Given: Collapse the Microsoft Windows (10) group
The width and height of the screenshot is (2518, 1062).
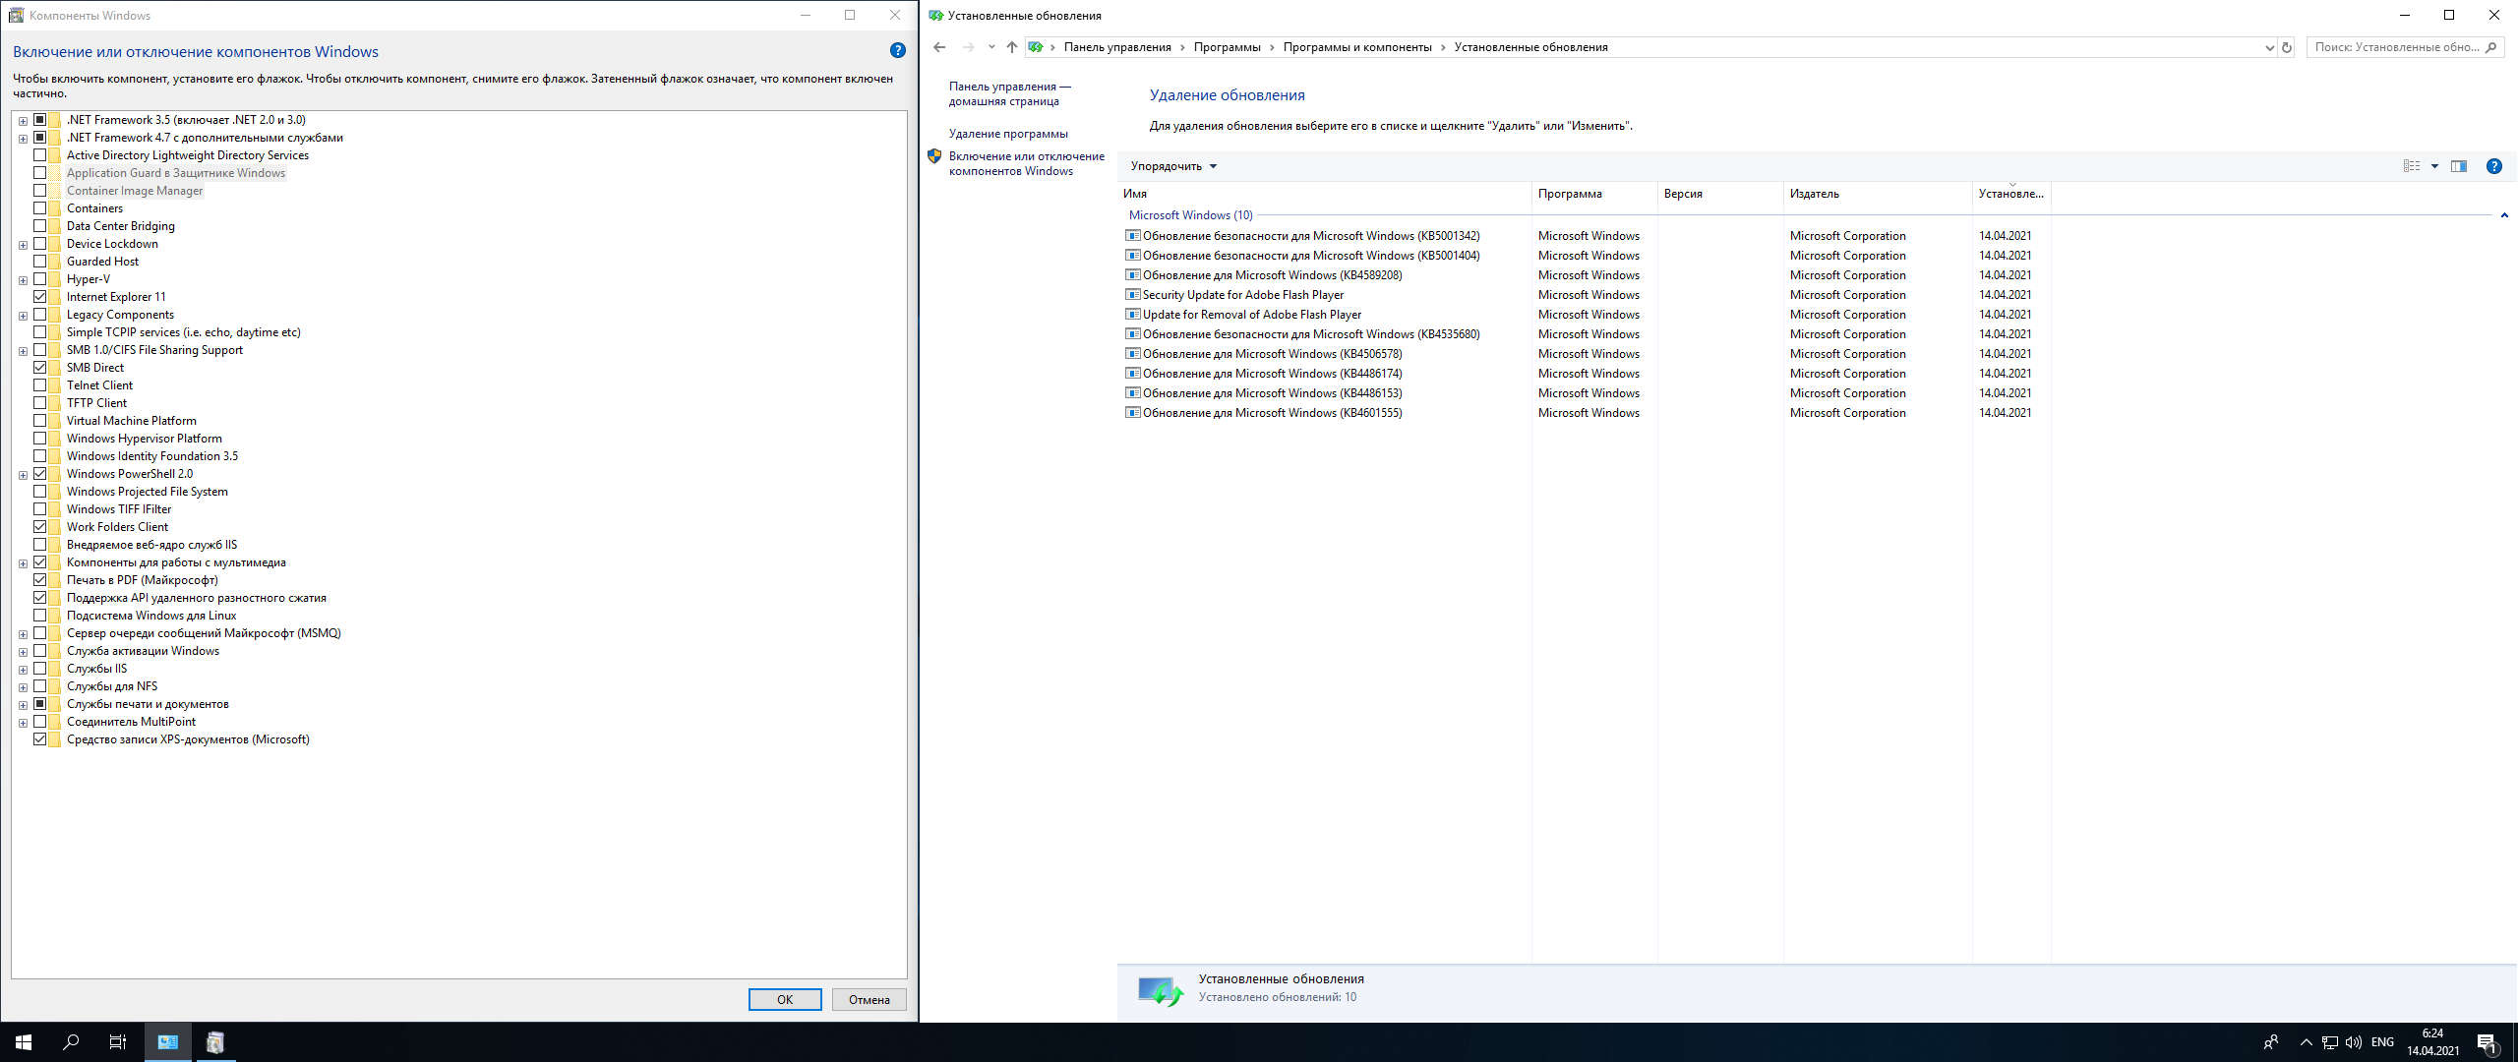Looking at the screenshot, I should coord(2504,215).
